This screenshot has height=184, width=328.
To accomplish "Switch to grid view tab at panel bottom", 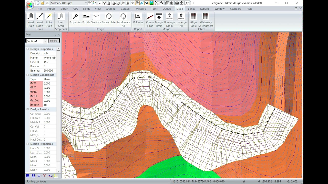I will [x=28, y=176].
